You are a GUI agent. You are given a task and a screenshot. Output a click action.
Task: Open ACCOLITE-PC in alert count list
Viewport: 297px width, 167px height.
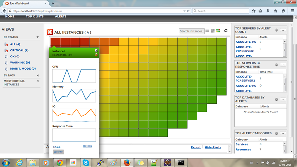click(x=246, y=42)
